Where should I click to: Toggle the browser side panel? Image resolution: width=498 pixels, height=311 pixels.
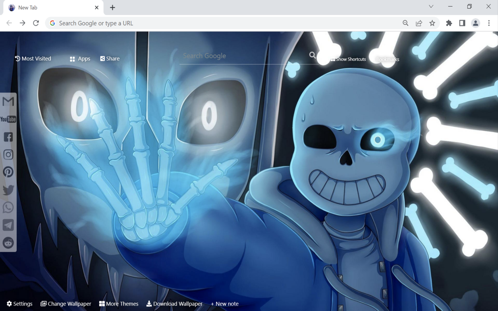click(x=462, y=23)
